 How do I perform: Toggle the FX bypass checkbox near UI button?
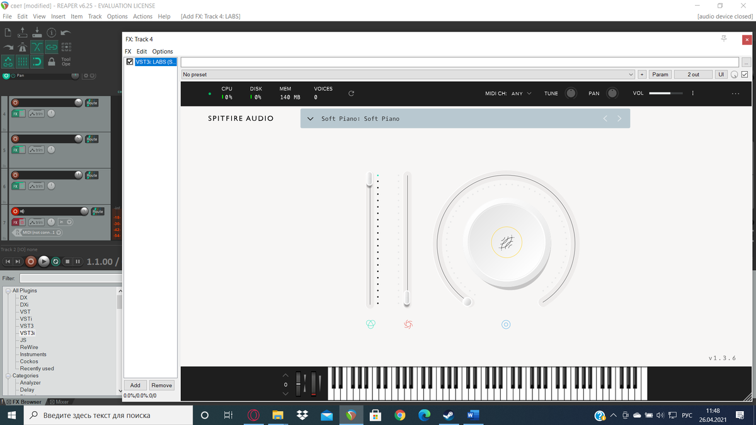click(x=744, y=74)
